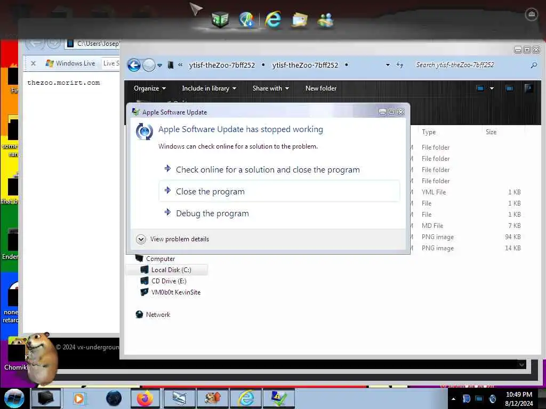Click the Explorer forward navigation arrow
This screenshot has width=546, height=409.
tap(149, 65)
